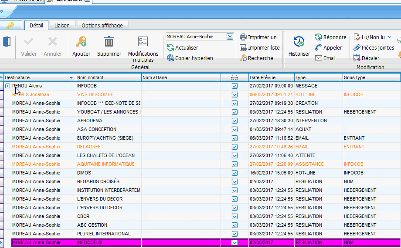The height and width of the screenshot is (248, 401).
Task: Click the Supprimer trash icon
Action: pos(109,42)
